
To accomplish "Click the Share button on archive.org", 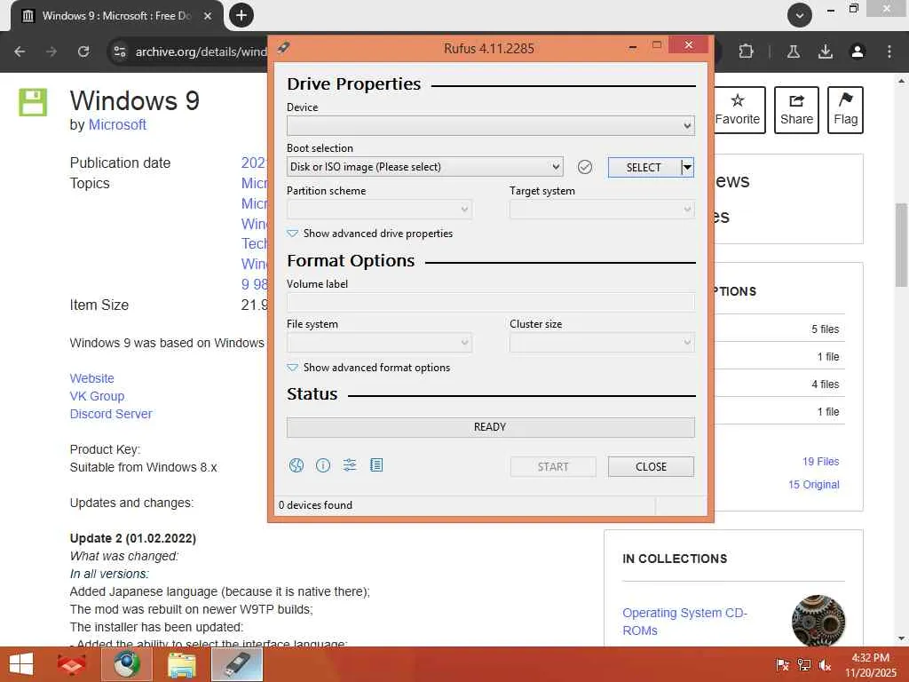I will tap(796, 110).
